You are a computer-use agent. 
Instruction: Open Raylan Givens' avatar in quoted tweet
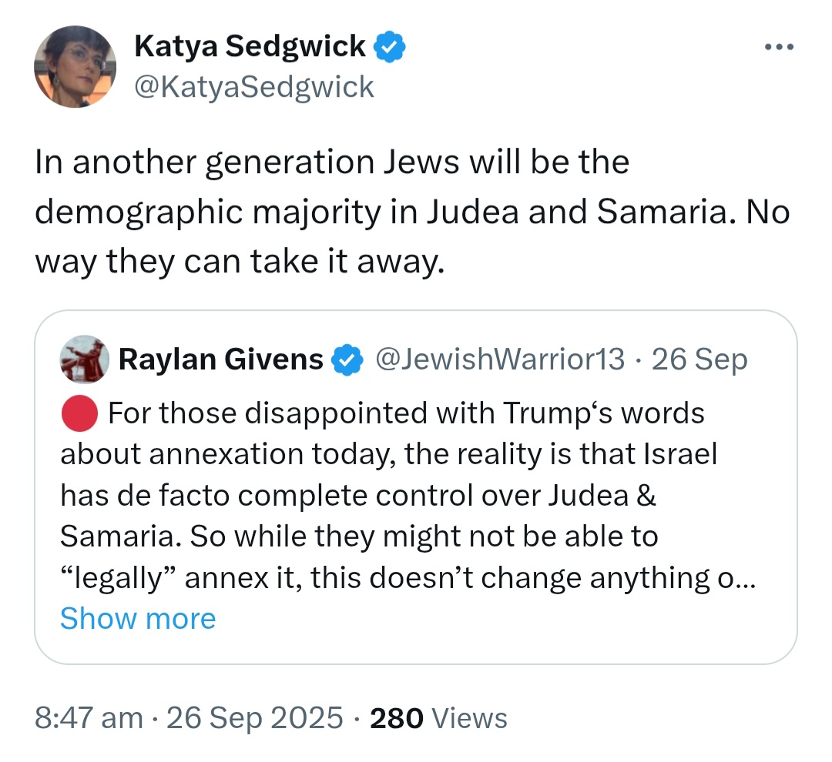coord(85,359)
